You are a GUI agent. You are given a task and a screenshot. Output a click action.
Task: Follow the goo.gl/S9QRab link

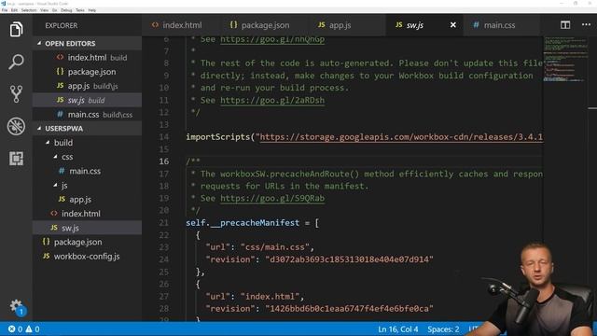[272, 198]
